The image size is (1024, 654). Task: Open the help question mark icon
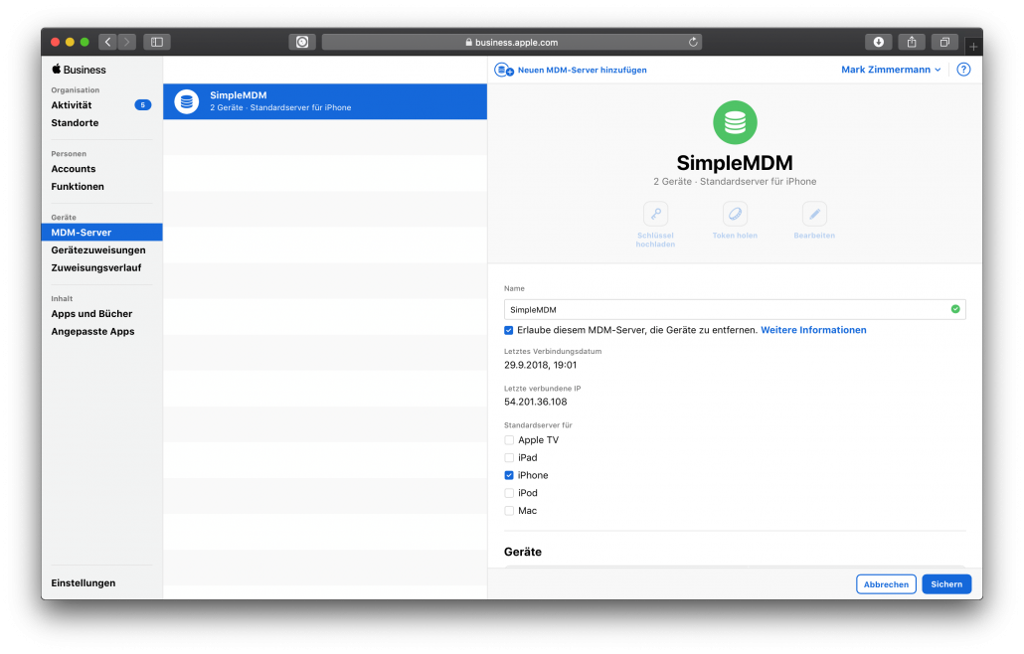pyautogui.click(x=962, y=70)
